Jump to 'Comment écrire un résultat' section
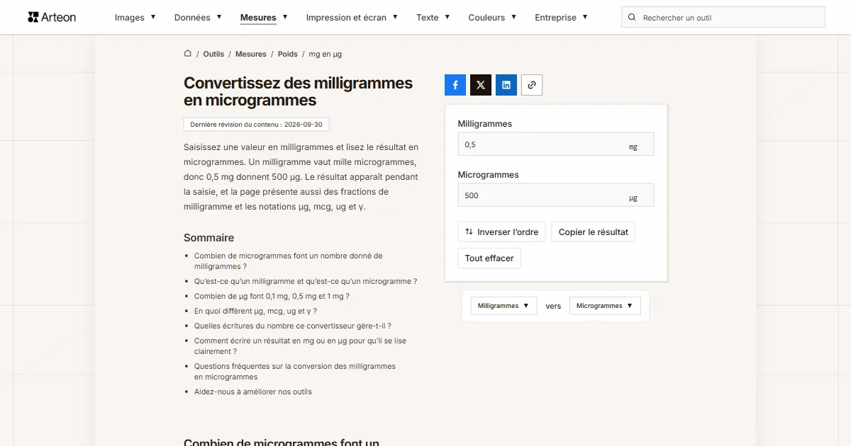The image size is (851, 446). 300,346
